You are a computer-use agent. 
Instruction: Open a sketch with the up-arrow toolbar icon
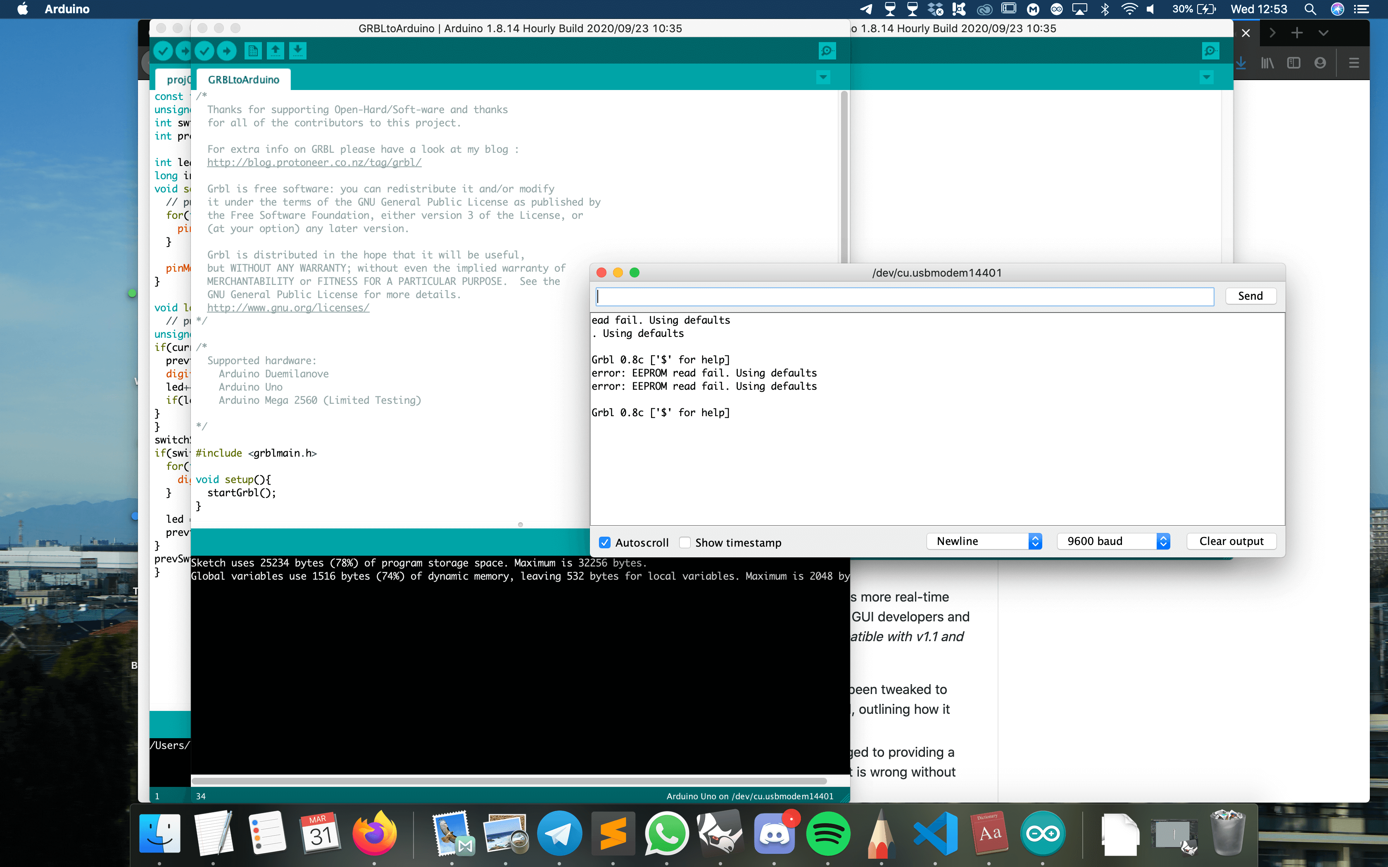point(275,51)
